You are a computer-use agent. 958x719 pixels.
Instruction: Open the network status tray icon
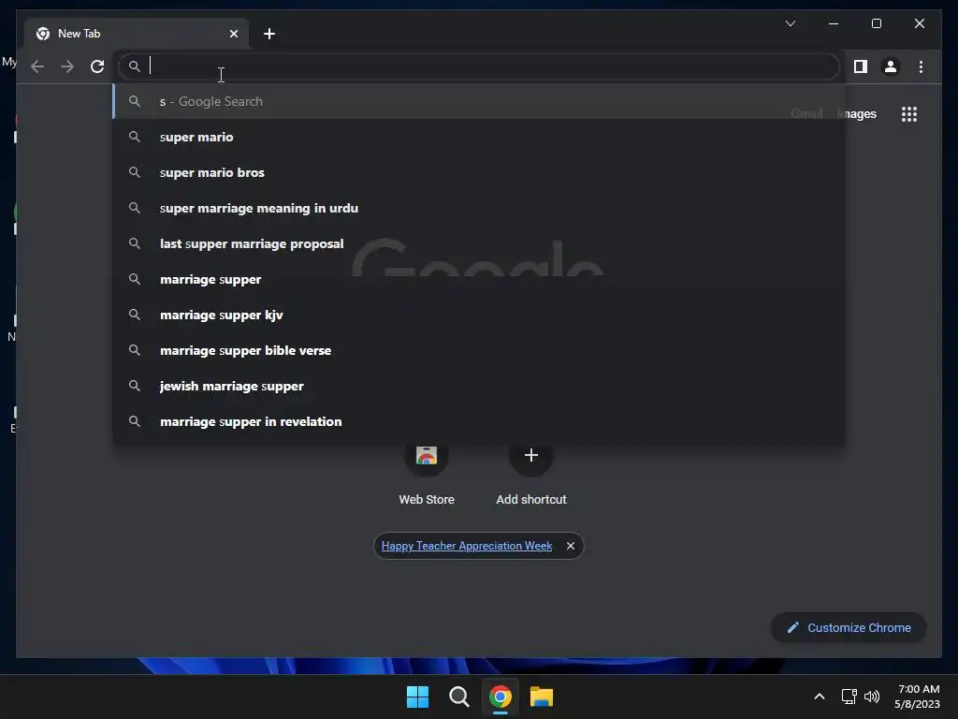point(849,697)
